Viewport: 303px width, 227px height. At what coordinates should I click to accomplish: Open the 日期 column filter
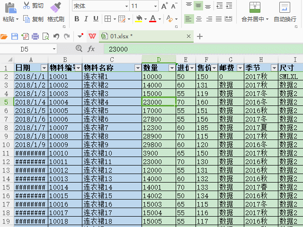[44, 68]
